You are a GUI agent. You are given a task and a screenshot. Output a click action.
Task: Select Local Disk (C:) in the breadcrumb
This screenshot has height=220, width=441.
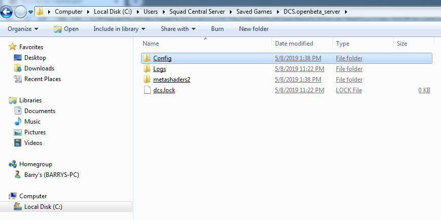[113, 12]
